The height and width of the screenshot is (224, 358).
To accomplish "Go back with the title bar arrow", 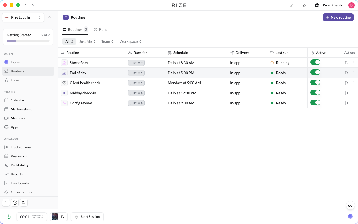I will tap(25, 5).
